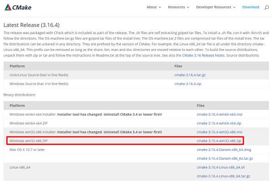Image resolution: width=273 pixels, height=184 pixels.
Task: Expand the Developer Resources menu chevron
Action: point(234,7)
